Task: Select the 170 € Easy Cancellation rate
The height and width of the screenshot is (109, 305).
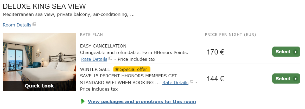Action: (x=286, y=52)
